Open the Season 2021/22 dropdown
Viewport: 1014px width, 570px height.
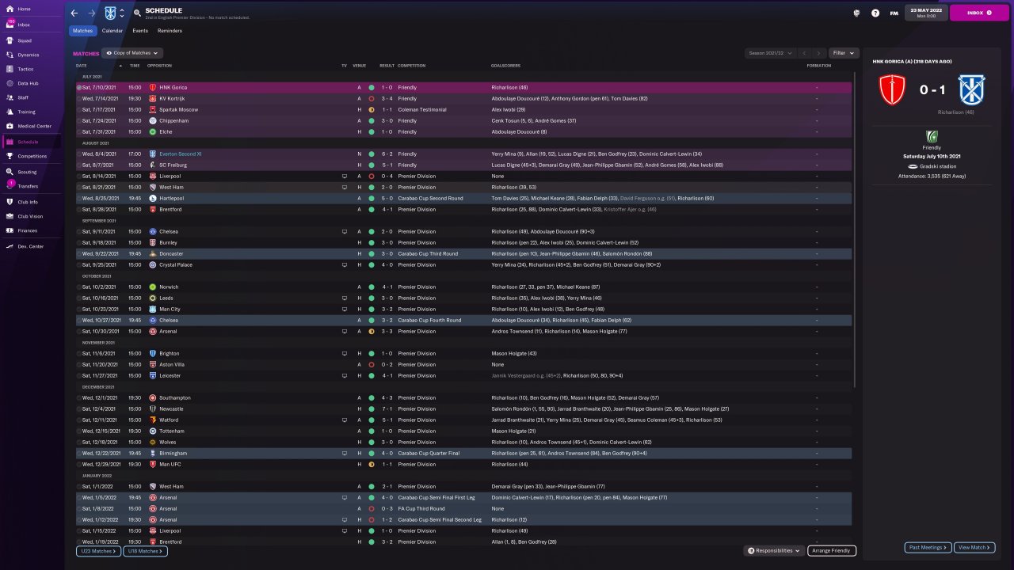click(769, 53)
